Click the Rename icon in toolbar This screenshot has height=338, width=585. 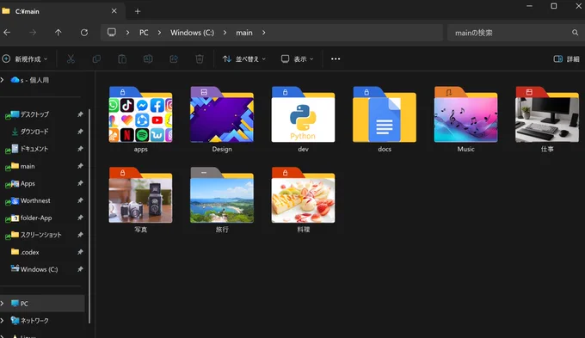click(x=148, y=59)
